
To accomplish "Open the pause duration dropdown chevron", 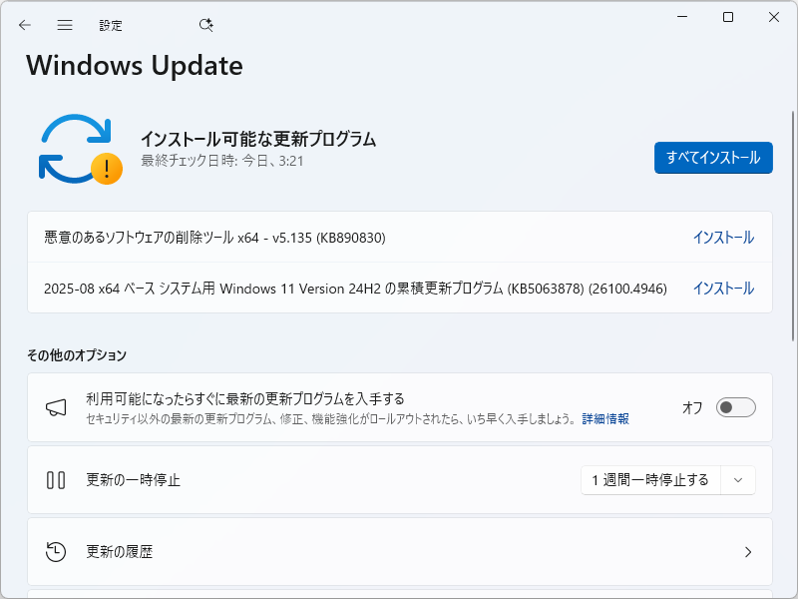I will 738,480.
